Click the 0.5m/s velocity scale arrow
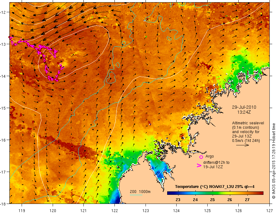This screenshot has height=213, width=276. coord(242,145)
